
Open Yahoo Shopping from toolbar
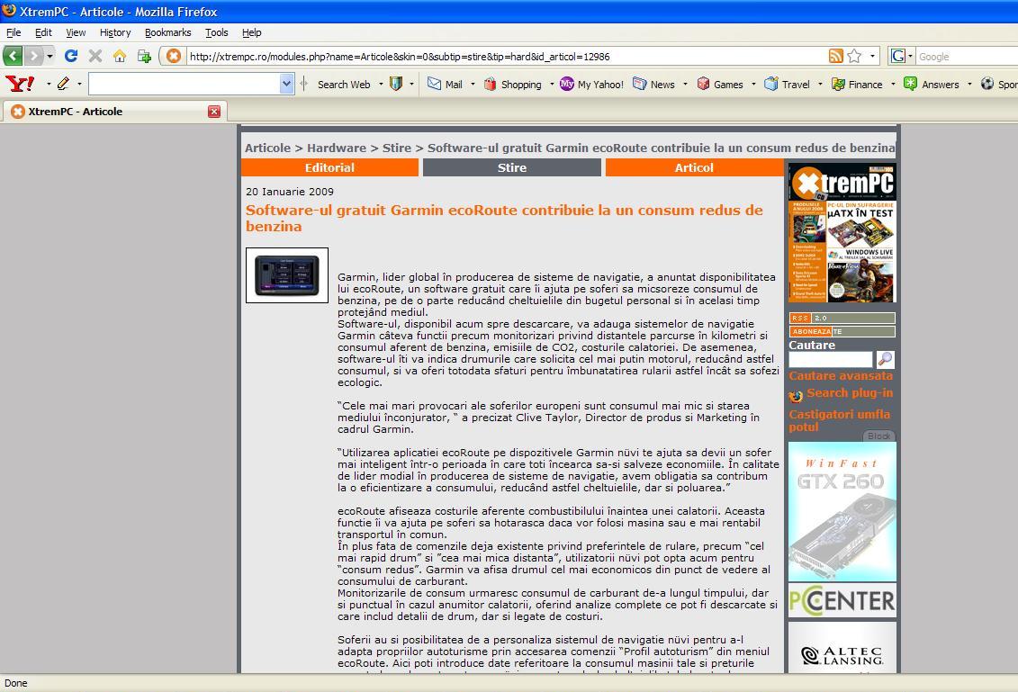[x=513, y=84]
